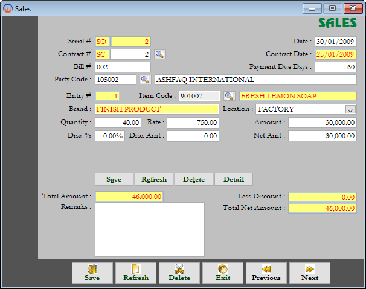Delete the item entry using middle Delete button
The height and width of the screenshot is (289, 366).
pyautogui.click(x=194, y=179)
